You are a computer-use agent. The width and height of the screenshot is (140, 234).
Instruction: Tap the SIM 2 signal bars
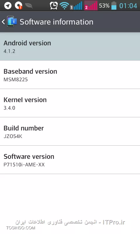[91, 6]
